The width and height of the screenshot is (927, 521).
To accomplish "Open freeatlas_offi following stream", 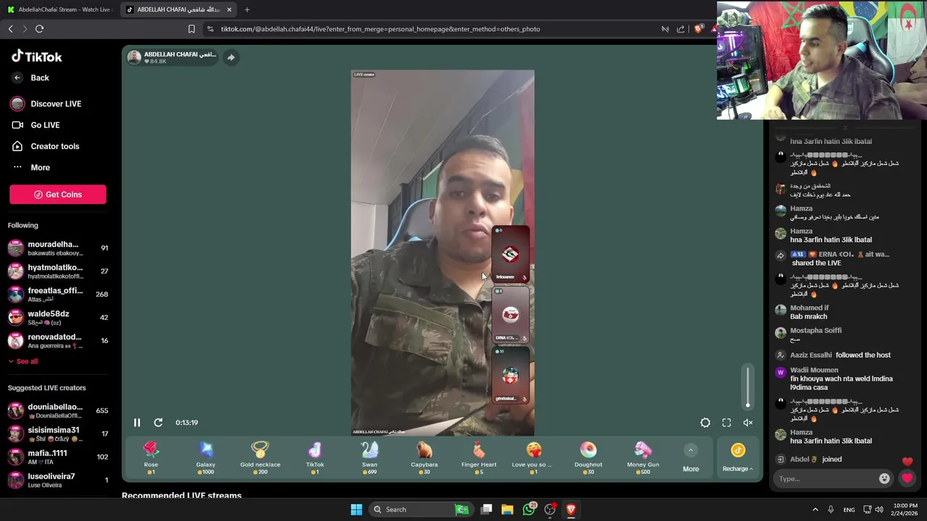I will [58, 295].
